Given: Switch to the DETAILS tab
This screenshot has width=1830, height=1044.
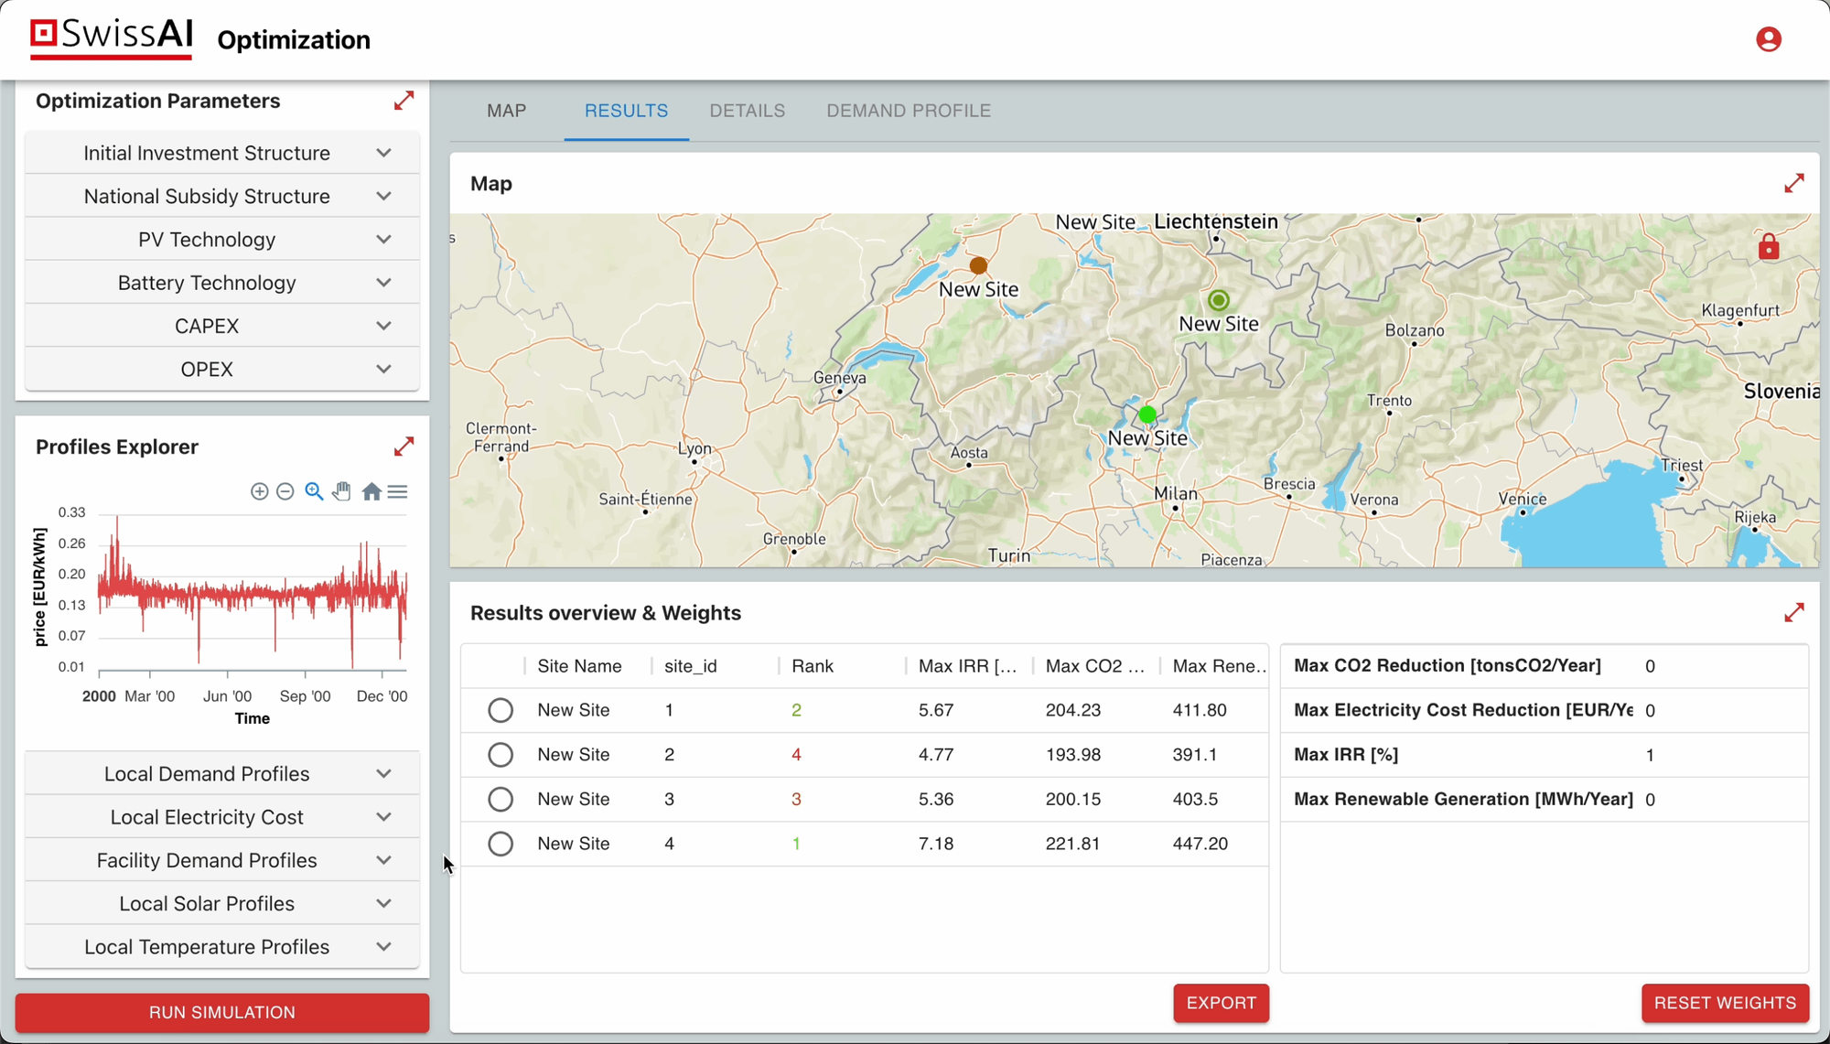Looking at the screenshot, I should pyautogui.click(x=747, y=110).
